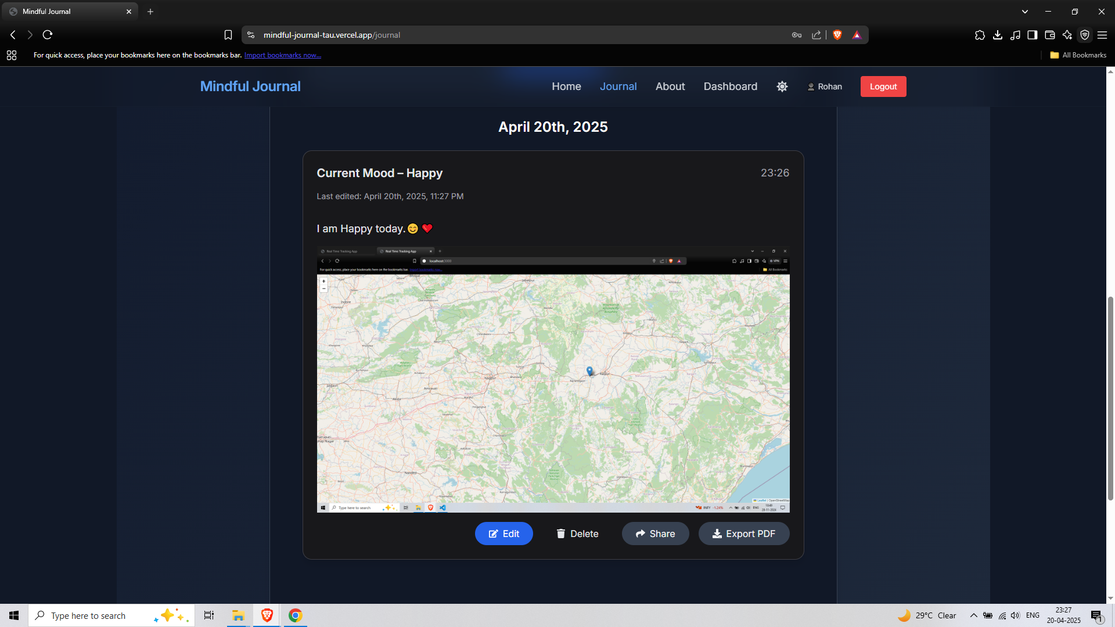Open the Journal nav tab

(x=618, y=87)
